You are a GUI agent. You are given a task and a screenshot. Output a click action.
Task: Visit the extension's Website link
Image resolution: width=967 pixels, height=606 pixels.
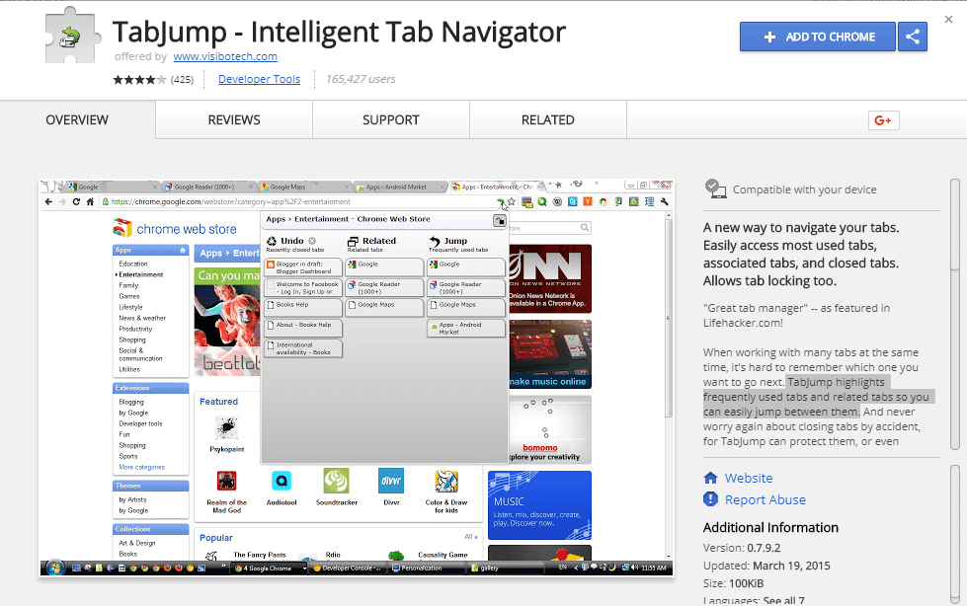click(749, 478)
